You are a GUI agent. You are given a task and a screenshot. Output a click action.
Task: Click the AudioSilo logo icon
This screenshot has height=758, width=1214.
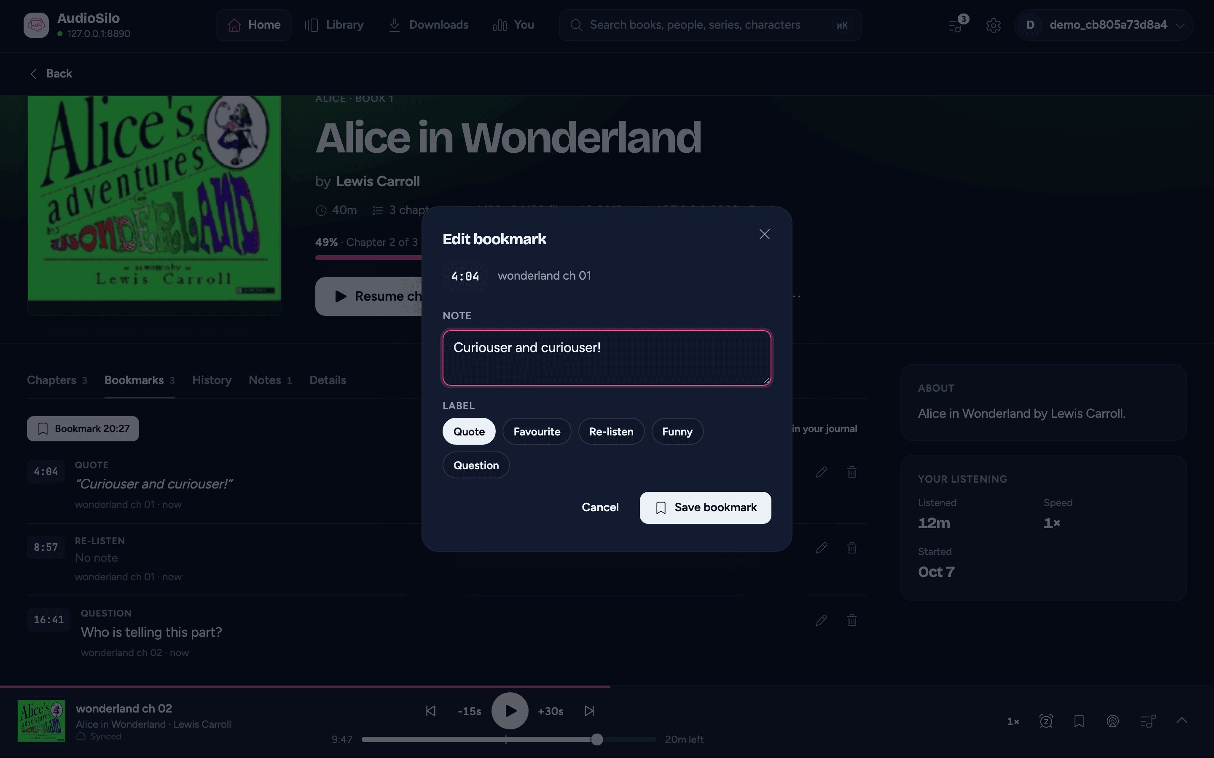(x=36, y=25)
